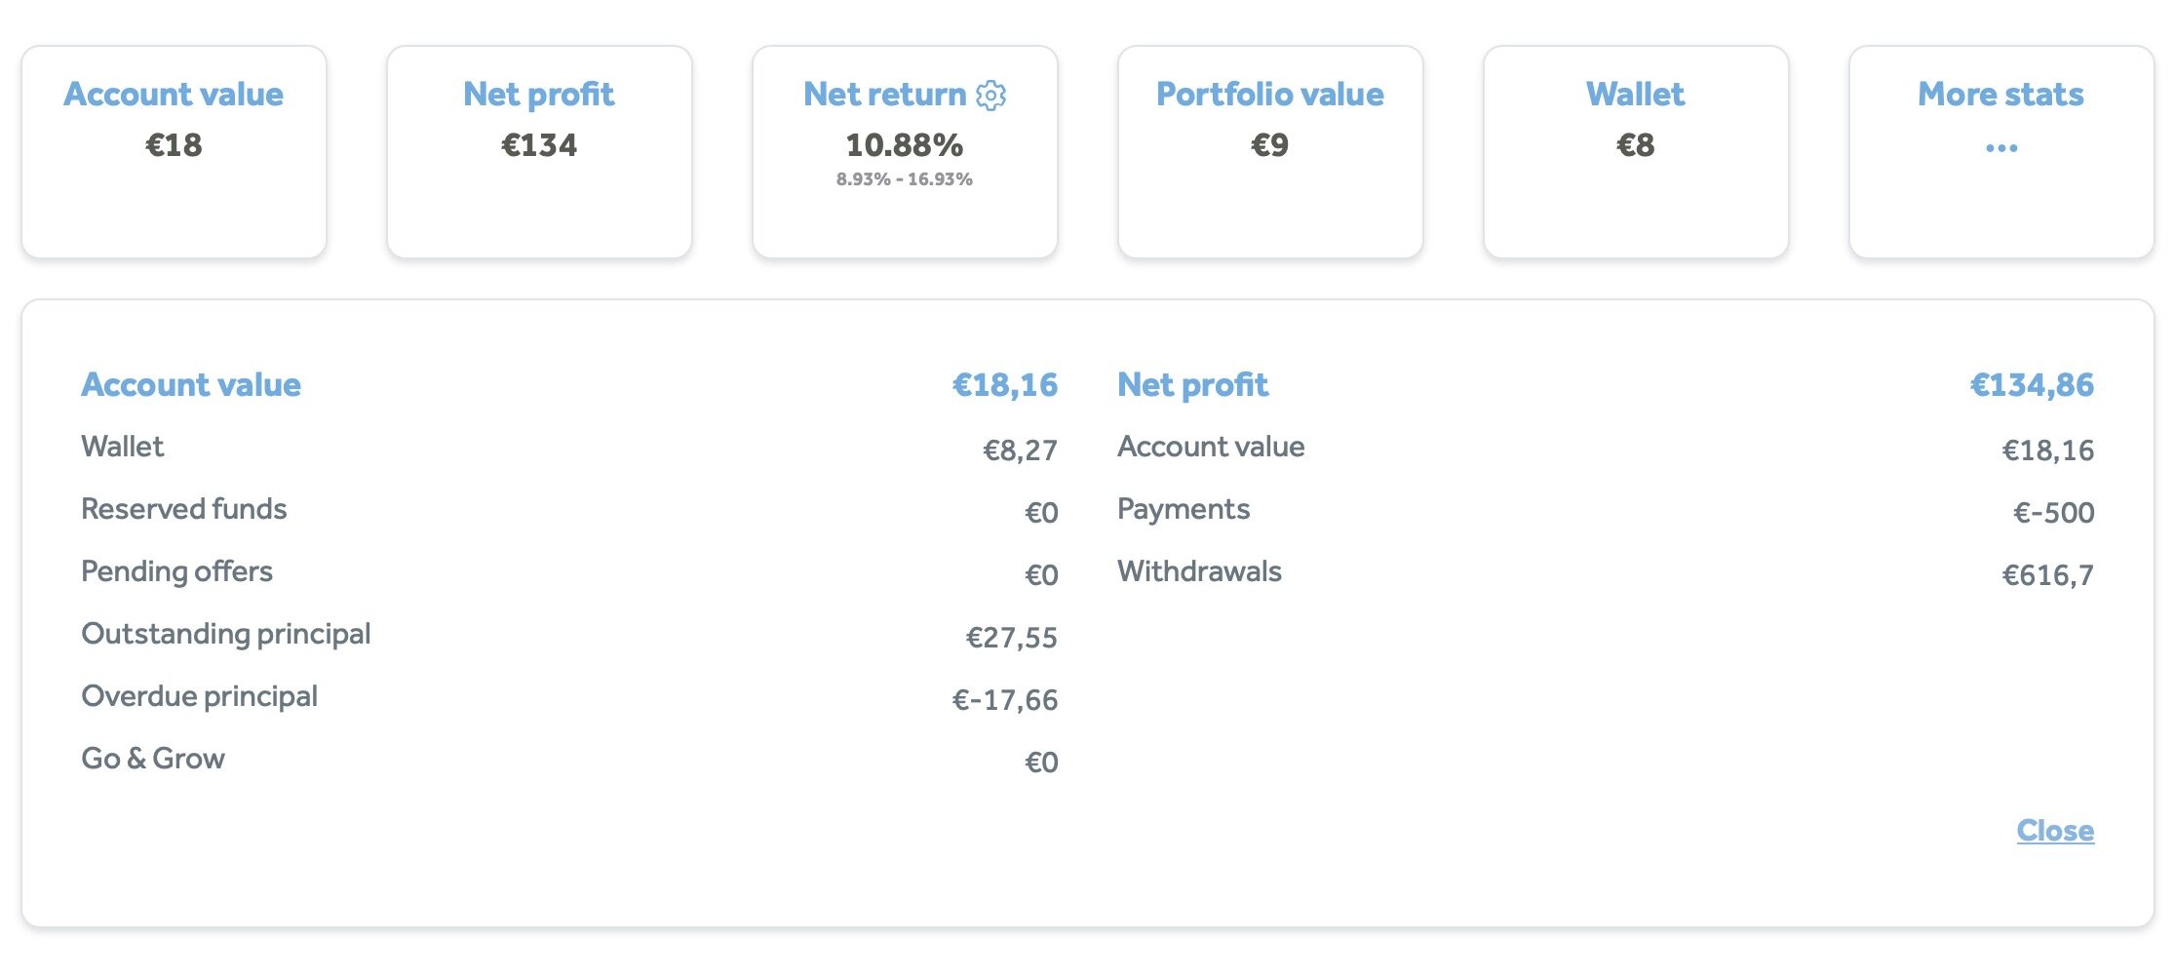The height and width of the screenshot is (979, 2174).
Task: Open the Portfolio value €9 card
Action: (x=1269, y=151)
